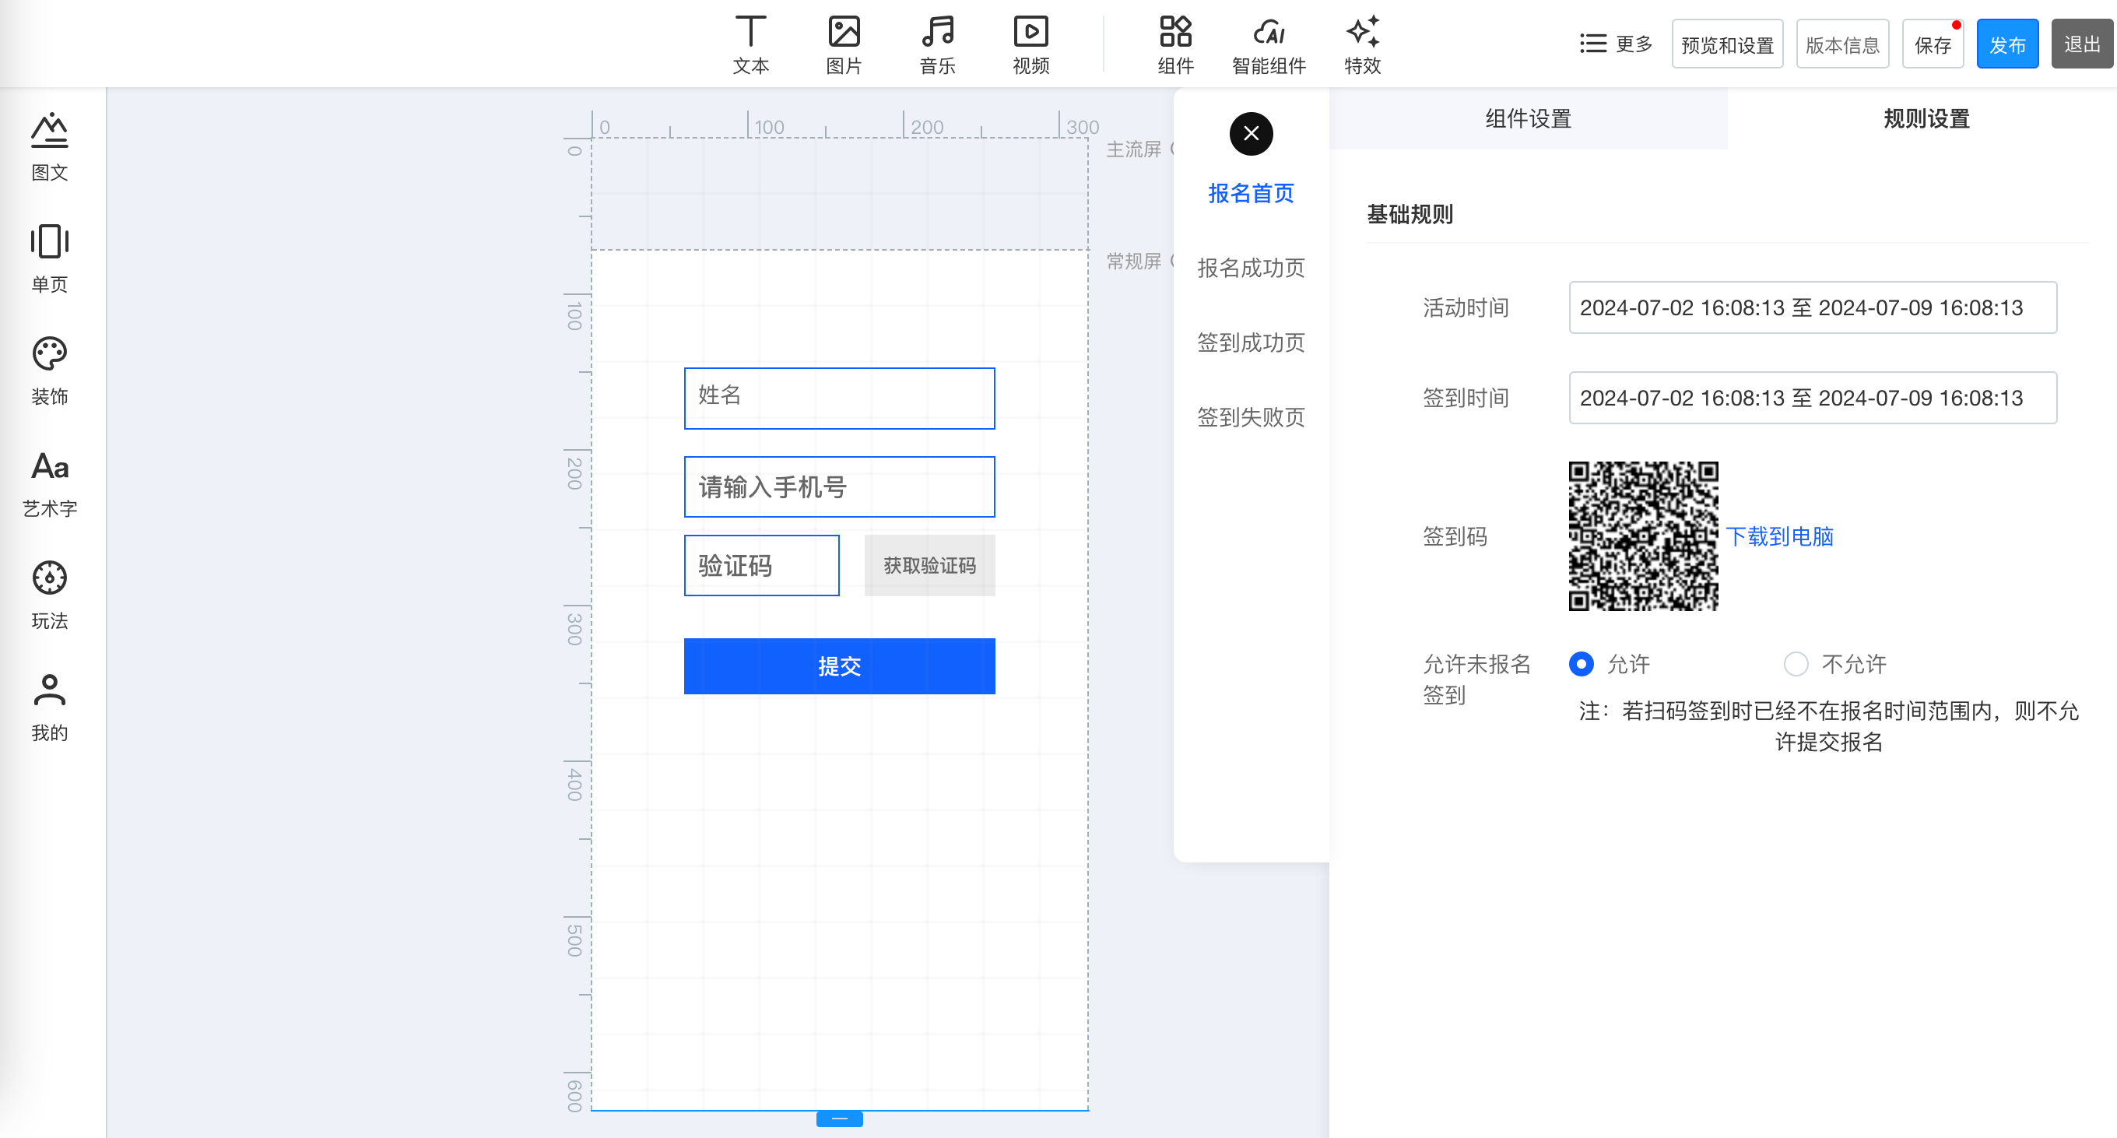Open the 玩法 gameplay sidebar item
Viewport: 2117px width, 1138px height.
coord(49,594)
